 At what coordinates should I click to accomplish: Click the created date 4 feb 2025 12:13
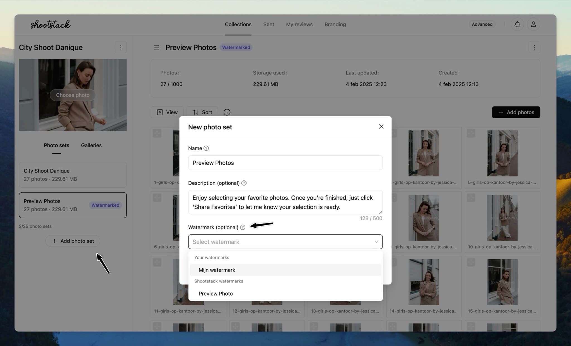[x=458, y=84]
